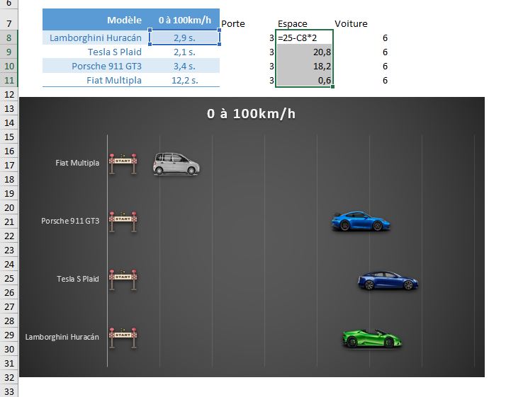Select the cell containing '2,1 s.'
Image resolution: width=506 pixels, height=397 pixels.
[x=184, y=52]
